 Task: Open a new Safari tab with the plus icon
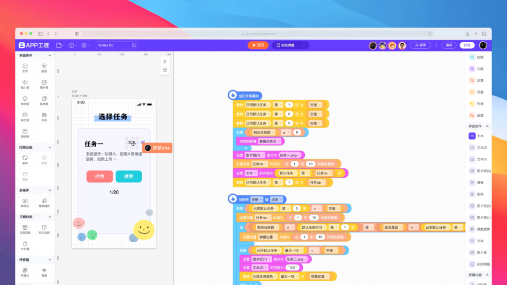[x=476, y=34]
